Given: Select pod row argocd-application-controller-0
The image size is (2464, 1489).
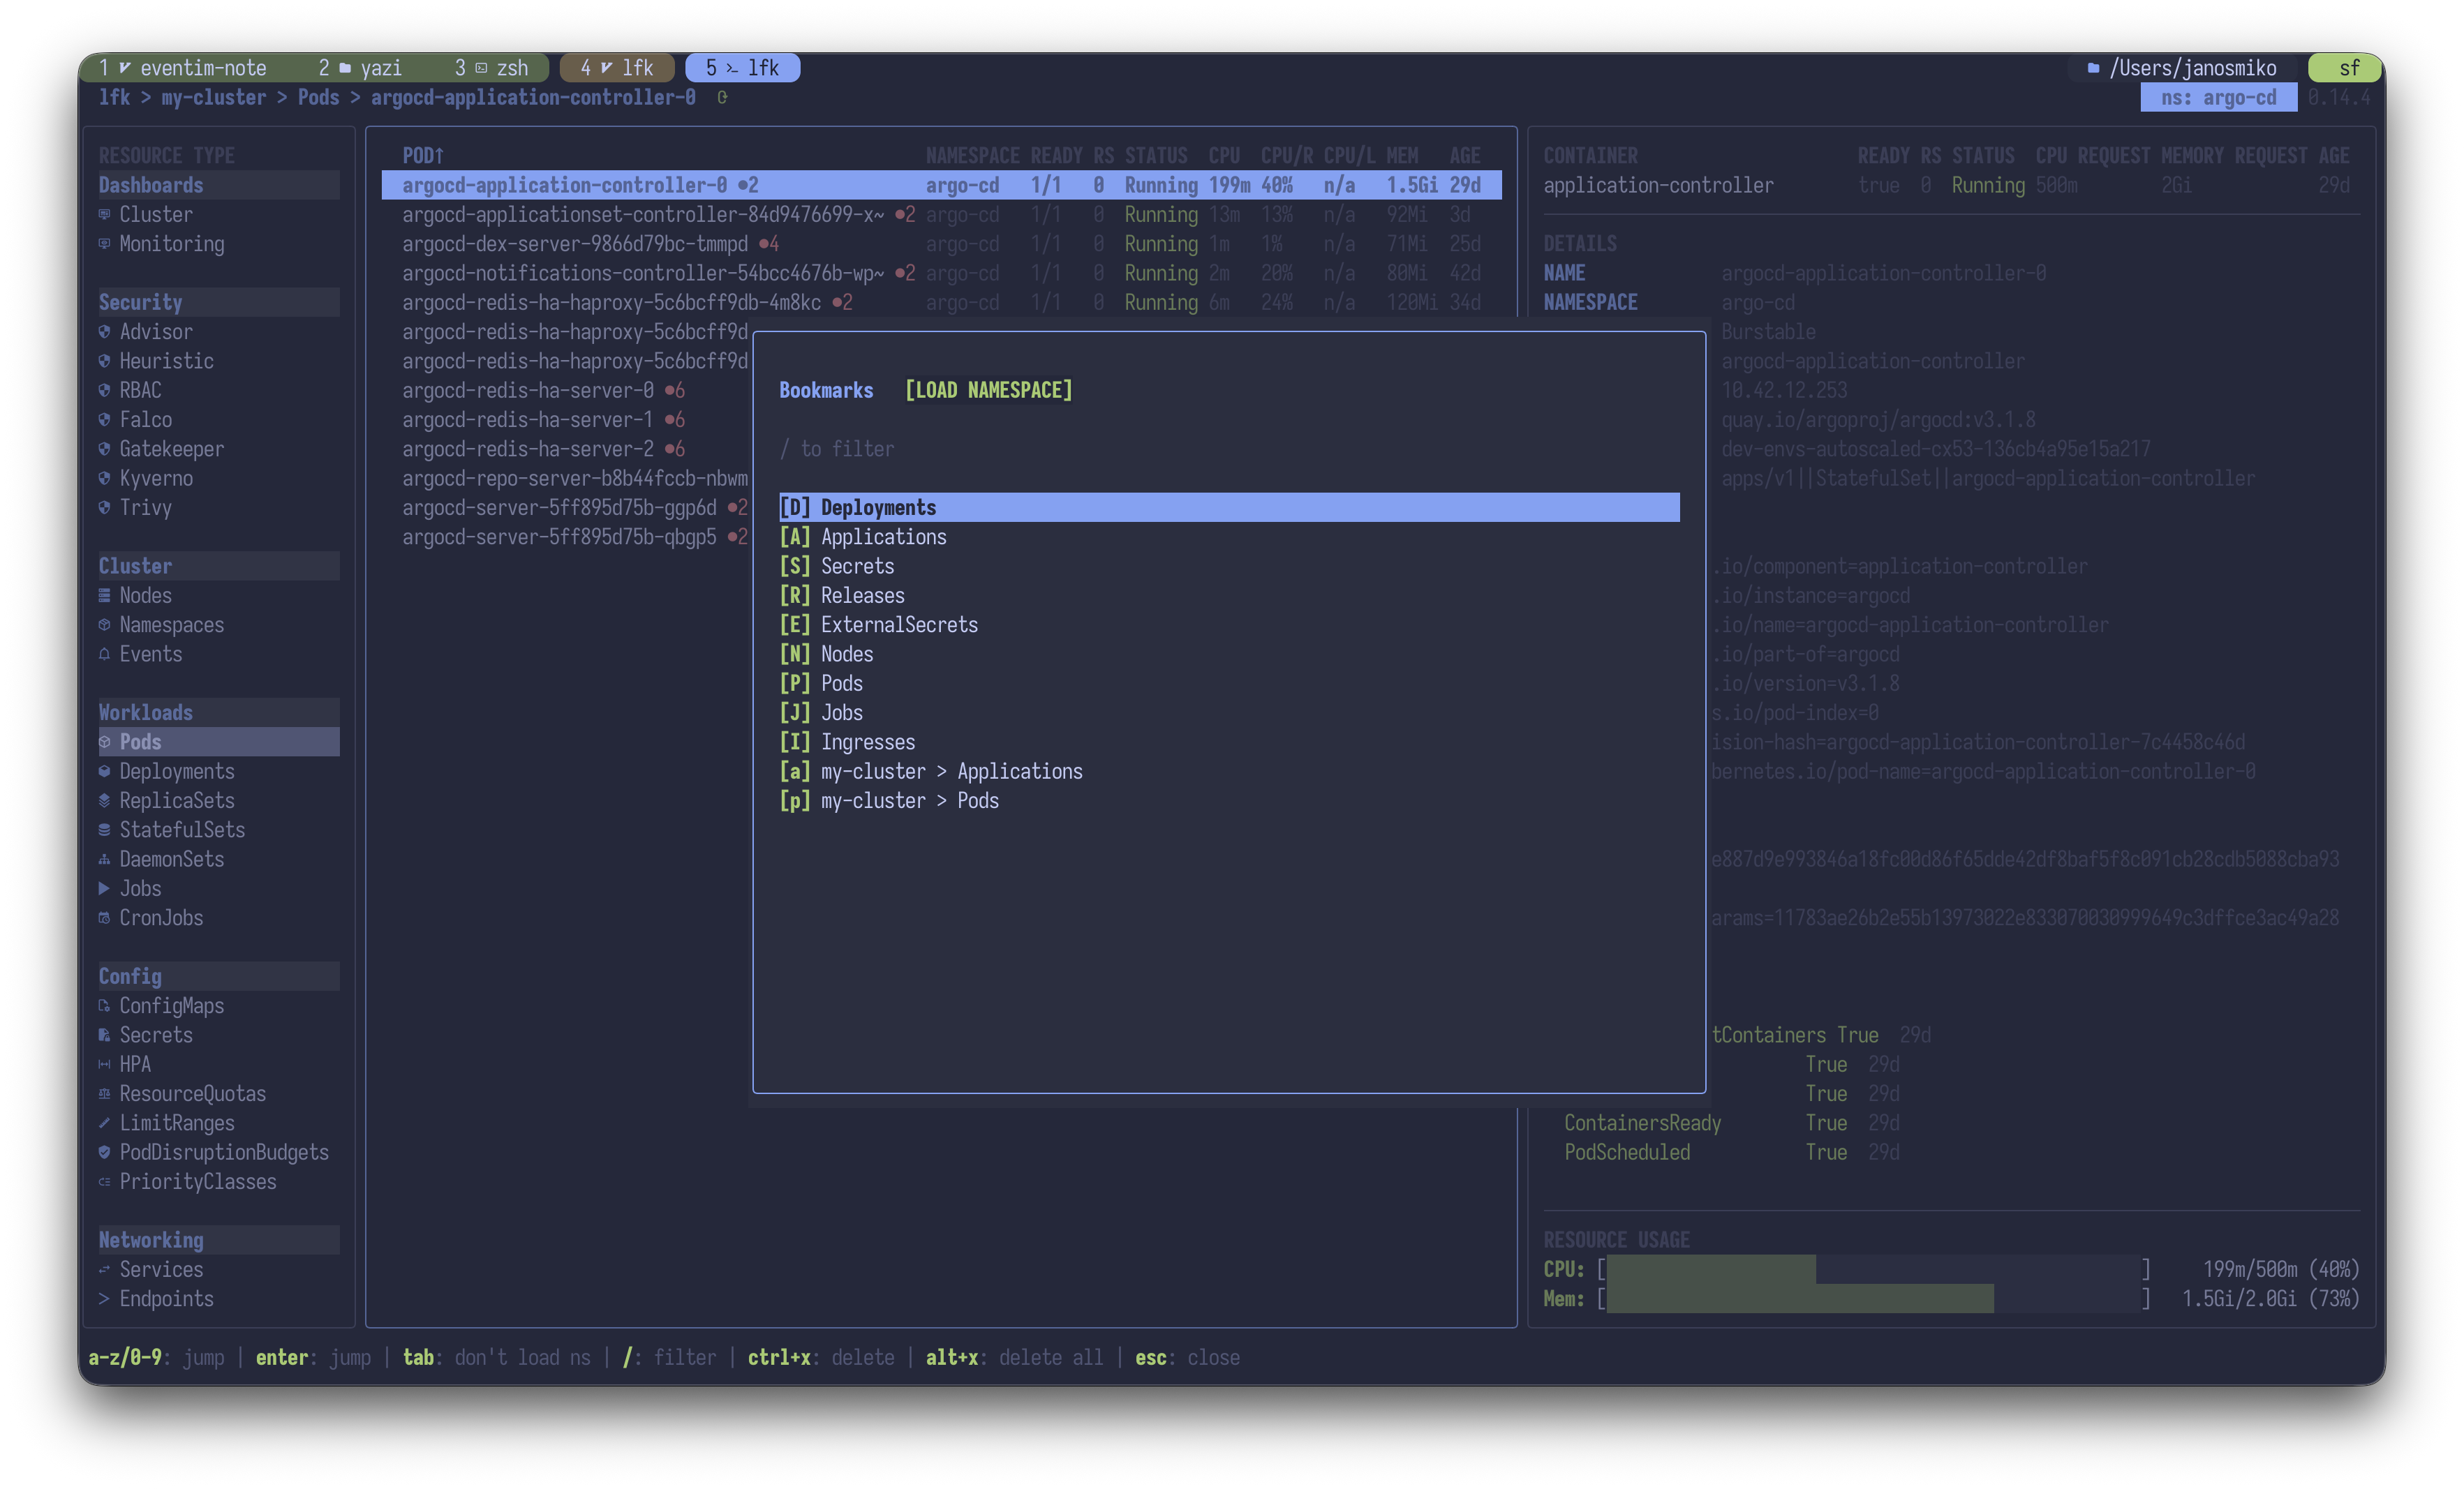Looking at the screenshot, I should (941, 186).
